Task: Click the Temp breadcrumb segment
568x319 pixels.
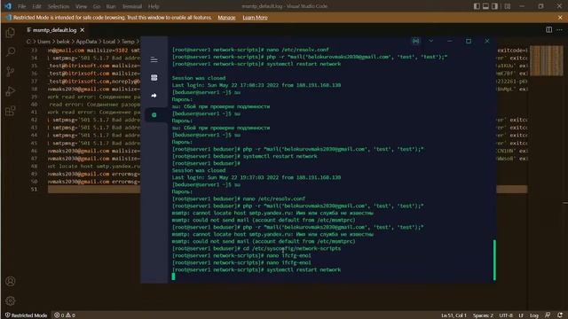Action: pyautogui.click(x=128, y=42)
